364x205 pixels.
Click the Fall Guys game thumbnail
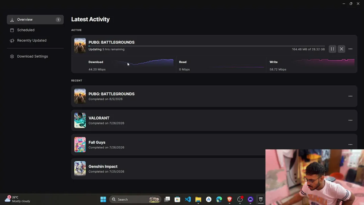(80, 144)
